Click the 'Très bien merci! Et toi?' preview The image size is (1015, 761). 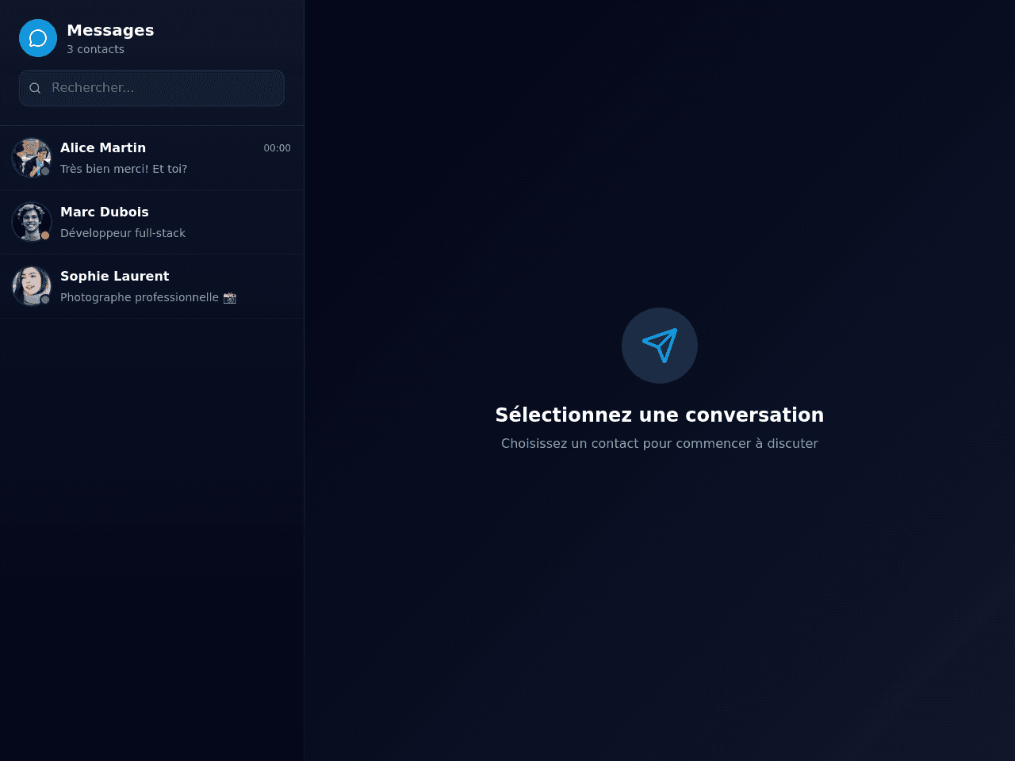(x=124, y=169)
